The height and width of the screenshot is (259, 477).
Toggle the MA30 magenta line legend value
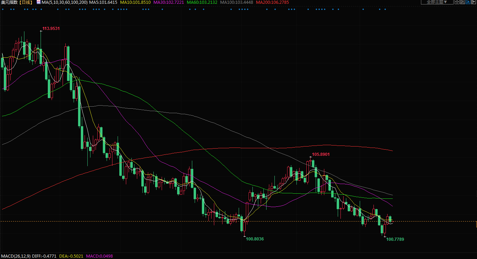click(x=169, y=2)
